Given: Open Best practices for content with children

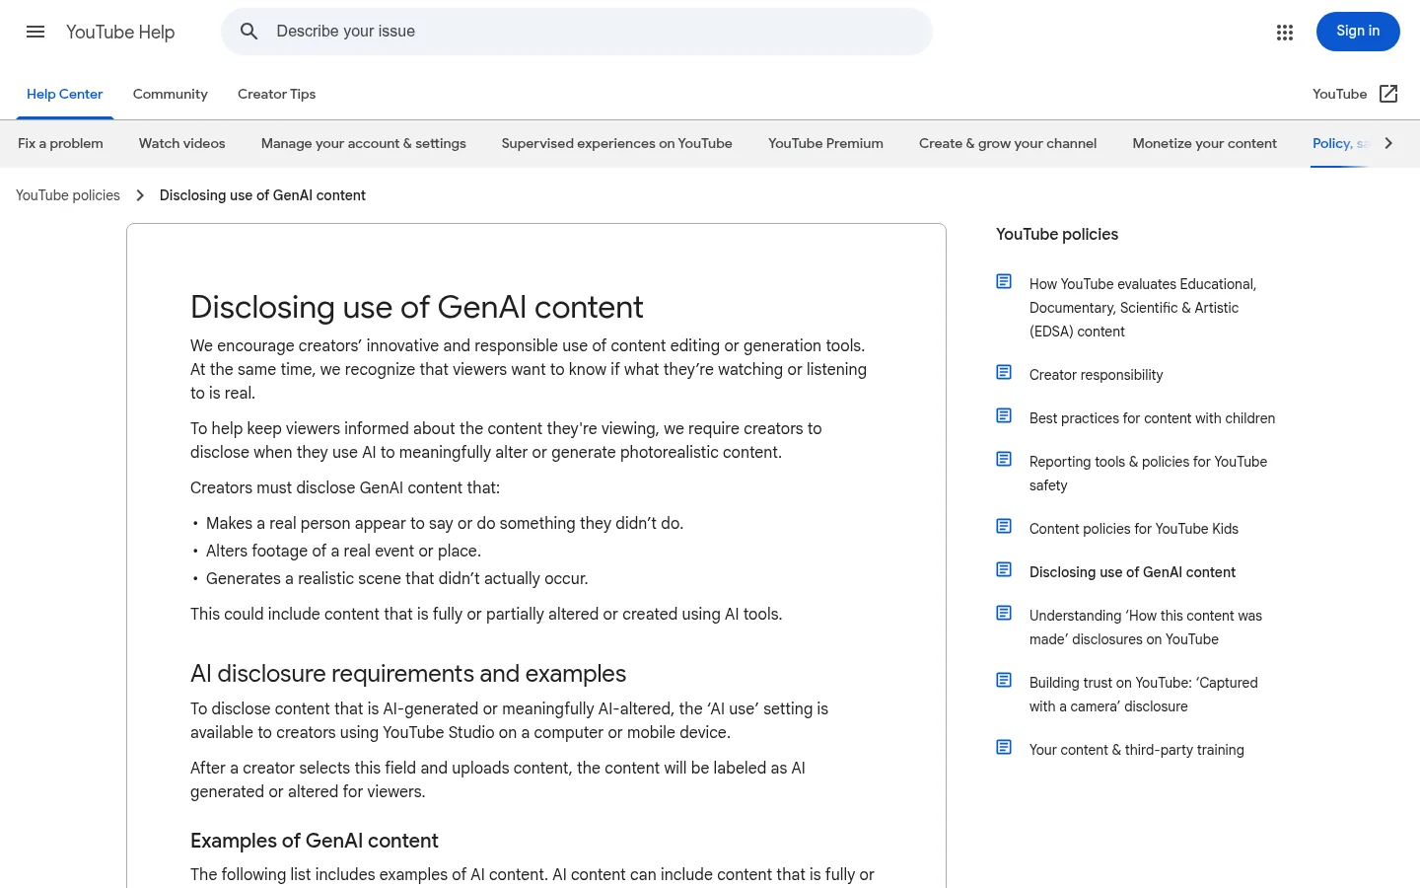Looking at the screenshot, I should point(1152,418).
